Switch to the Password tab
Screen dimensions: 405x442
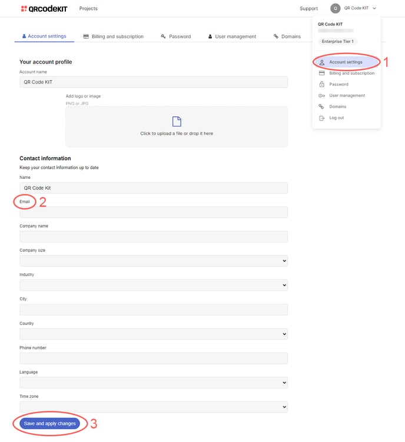pyautogui.click(x=176, y=36)
